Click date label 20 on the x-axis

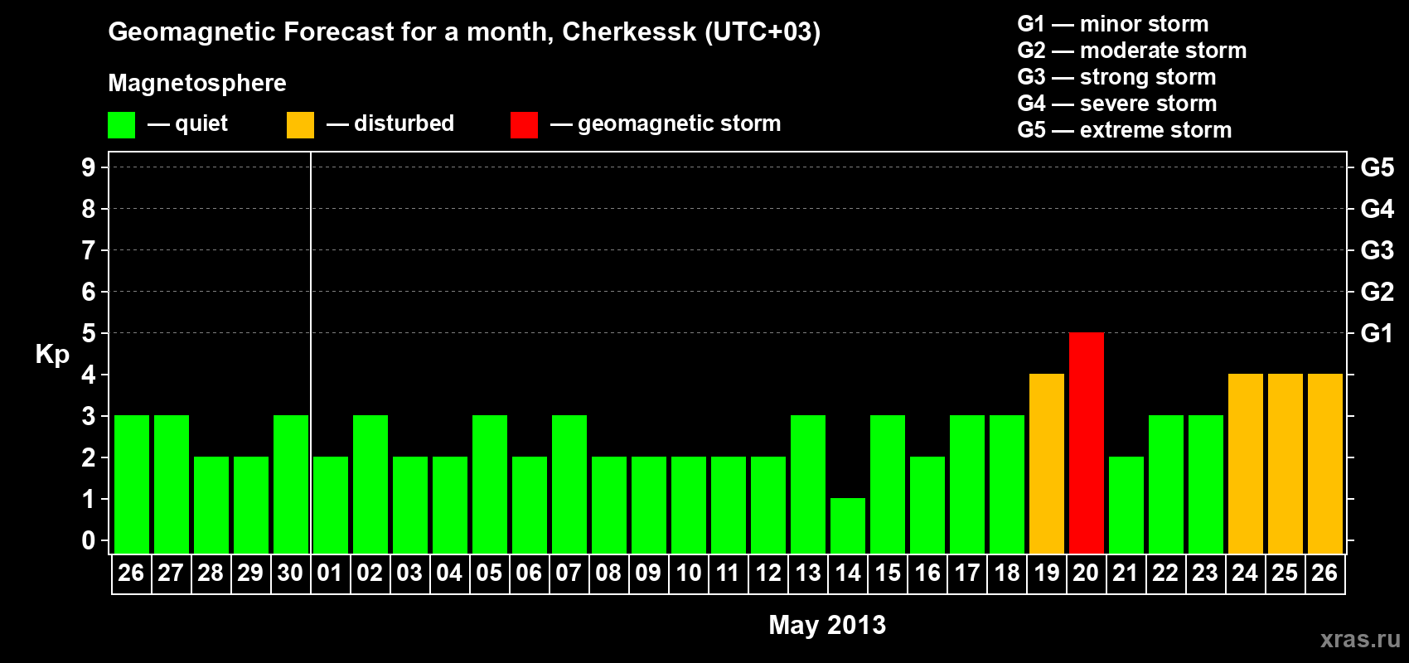click(x=1086, y=573)
